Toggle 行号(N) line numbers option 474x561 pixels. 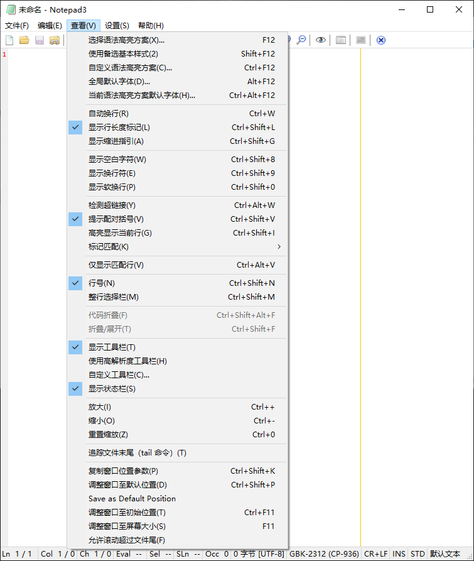[177, 283]
